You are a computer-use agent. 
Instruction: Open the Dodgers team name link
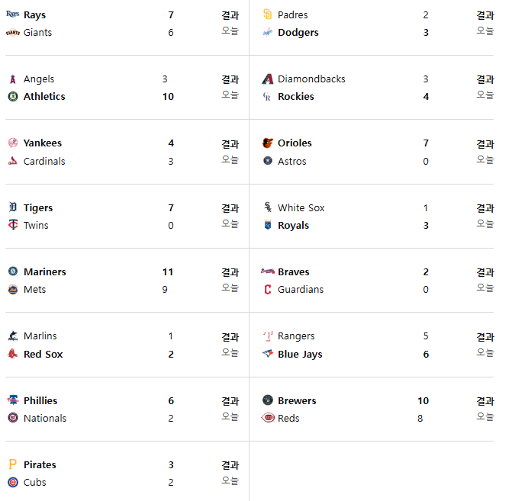coord(298,32)
